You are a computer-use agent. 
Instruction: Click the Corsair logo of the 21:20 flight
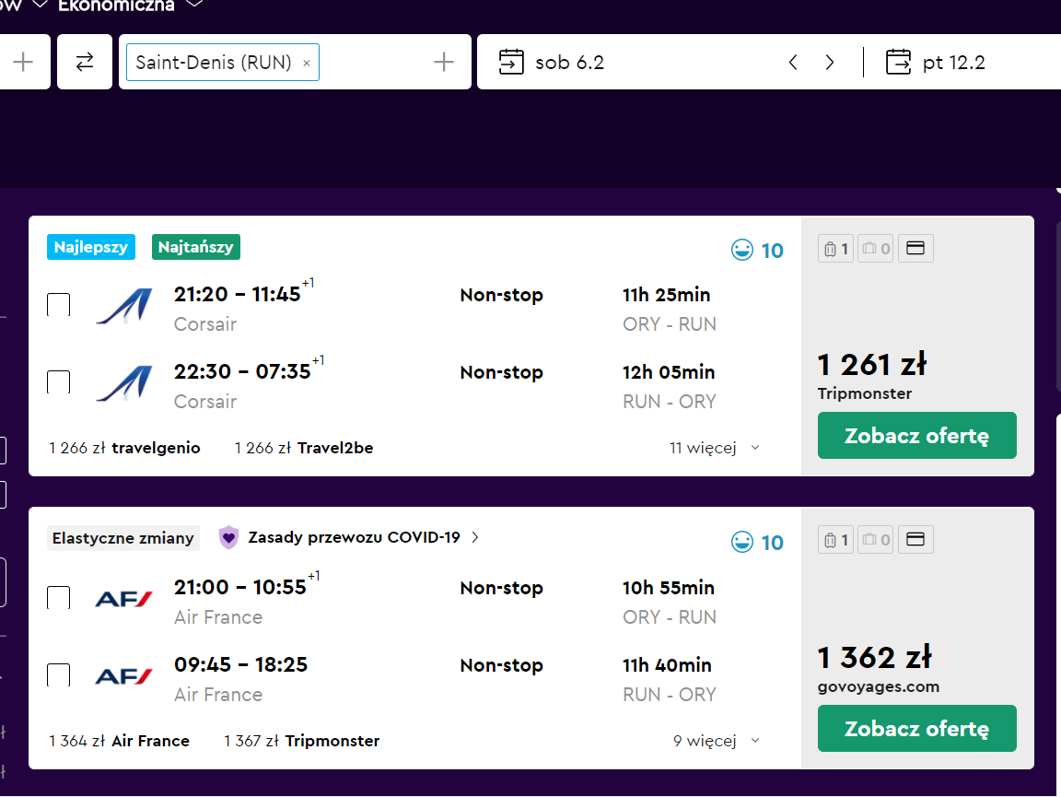[x=124, y=306]
